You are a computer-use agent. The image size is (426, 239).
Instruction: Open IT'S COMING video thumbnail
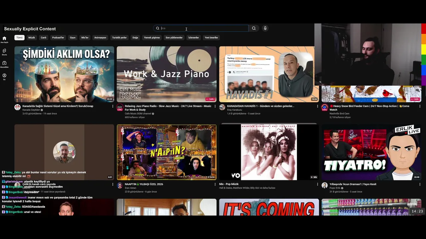(x=269, y=207)
